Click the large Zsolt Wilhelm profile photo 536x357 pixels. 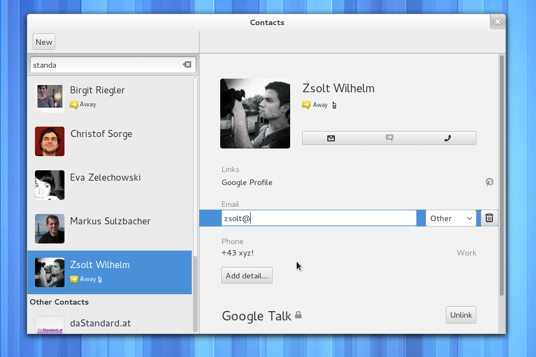click(255, 114)
